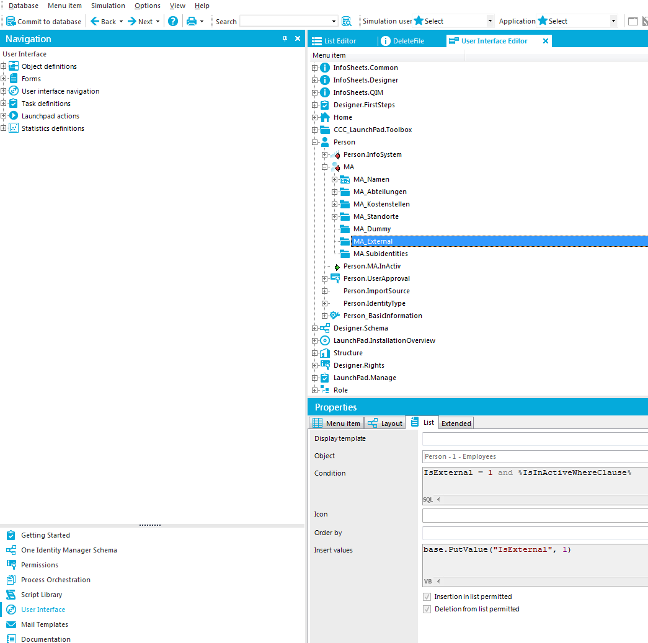The width and height of the screenshot is (648, 643).
Task: Click the InfoSheets.Common info icon
Action: point(325,68)
